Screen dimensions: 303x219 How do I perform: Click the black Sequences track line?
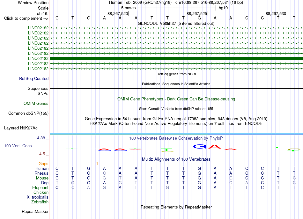tap(176, 88)
